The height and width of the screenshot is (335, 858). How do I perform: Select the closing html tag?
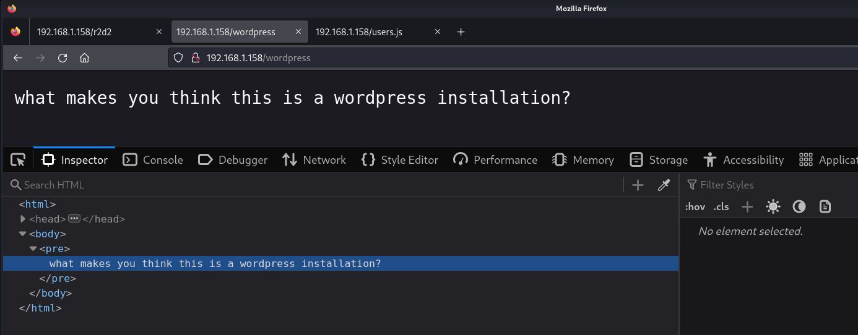coord(40,308)
